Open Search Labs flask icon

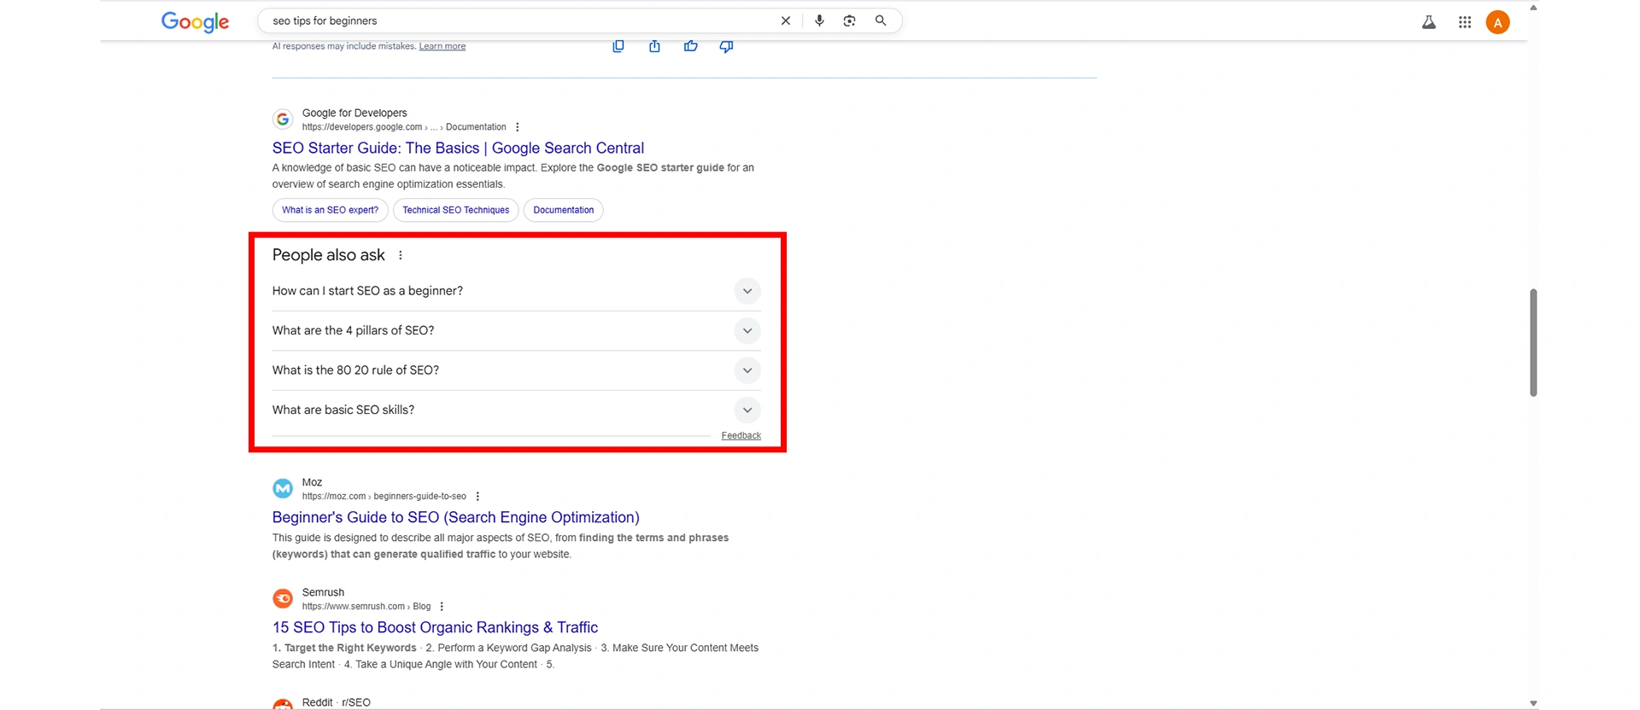coord(1429,22)
